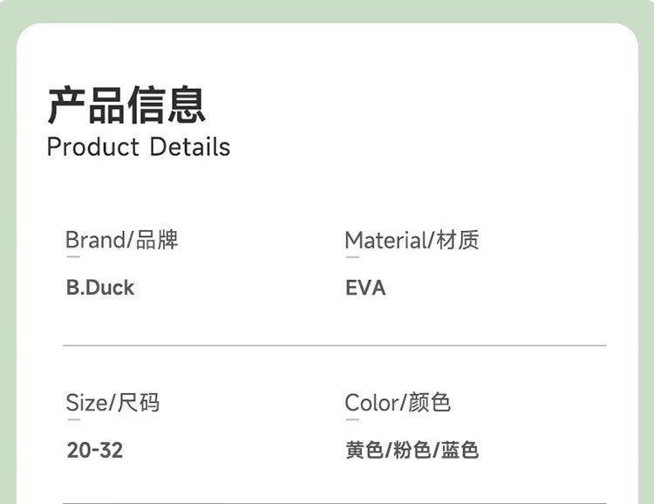Select the EVA material value
Screen dimensions: 654x504
pyautogui.click(x=365, y=288)
